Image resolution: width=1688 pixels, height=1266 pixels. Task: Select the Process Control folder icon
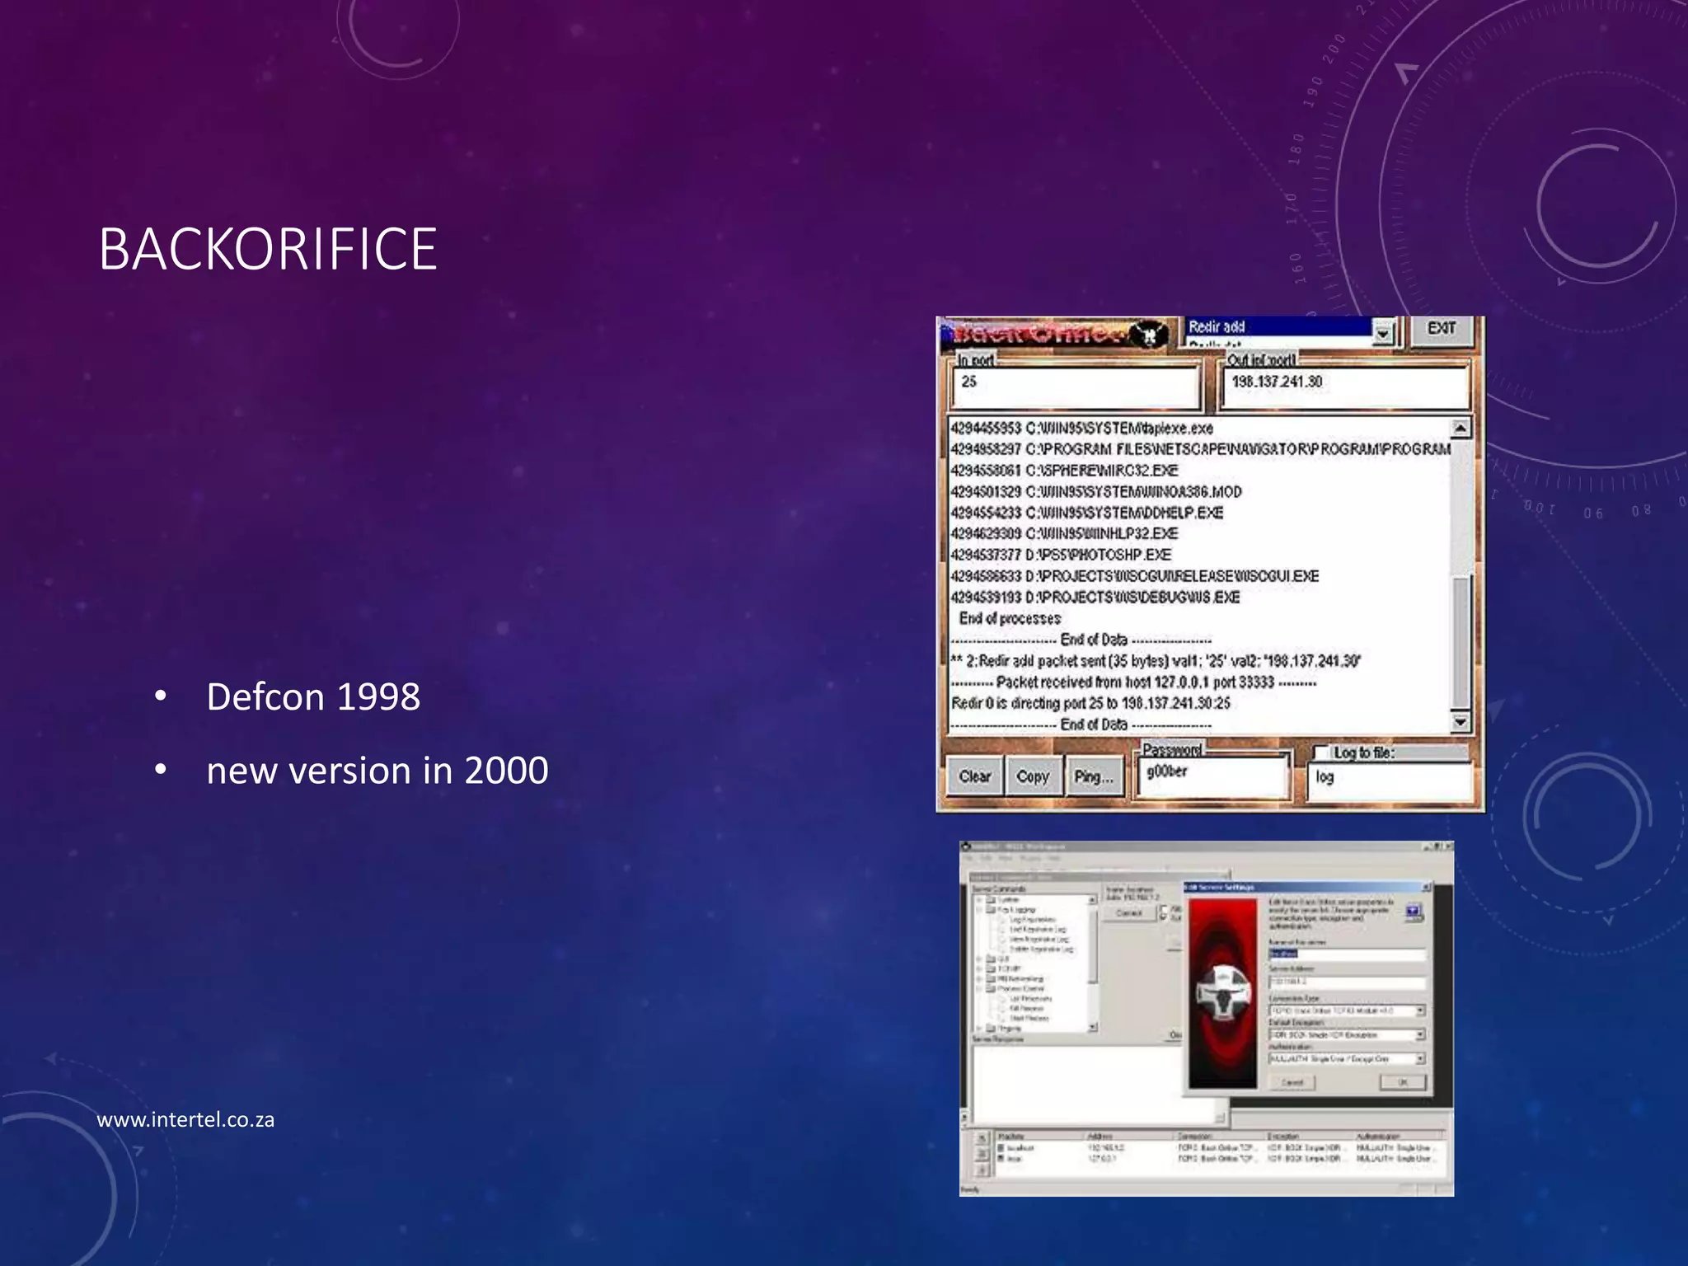coord(992,989)
